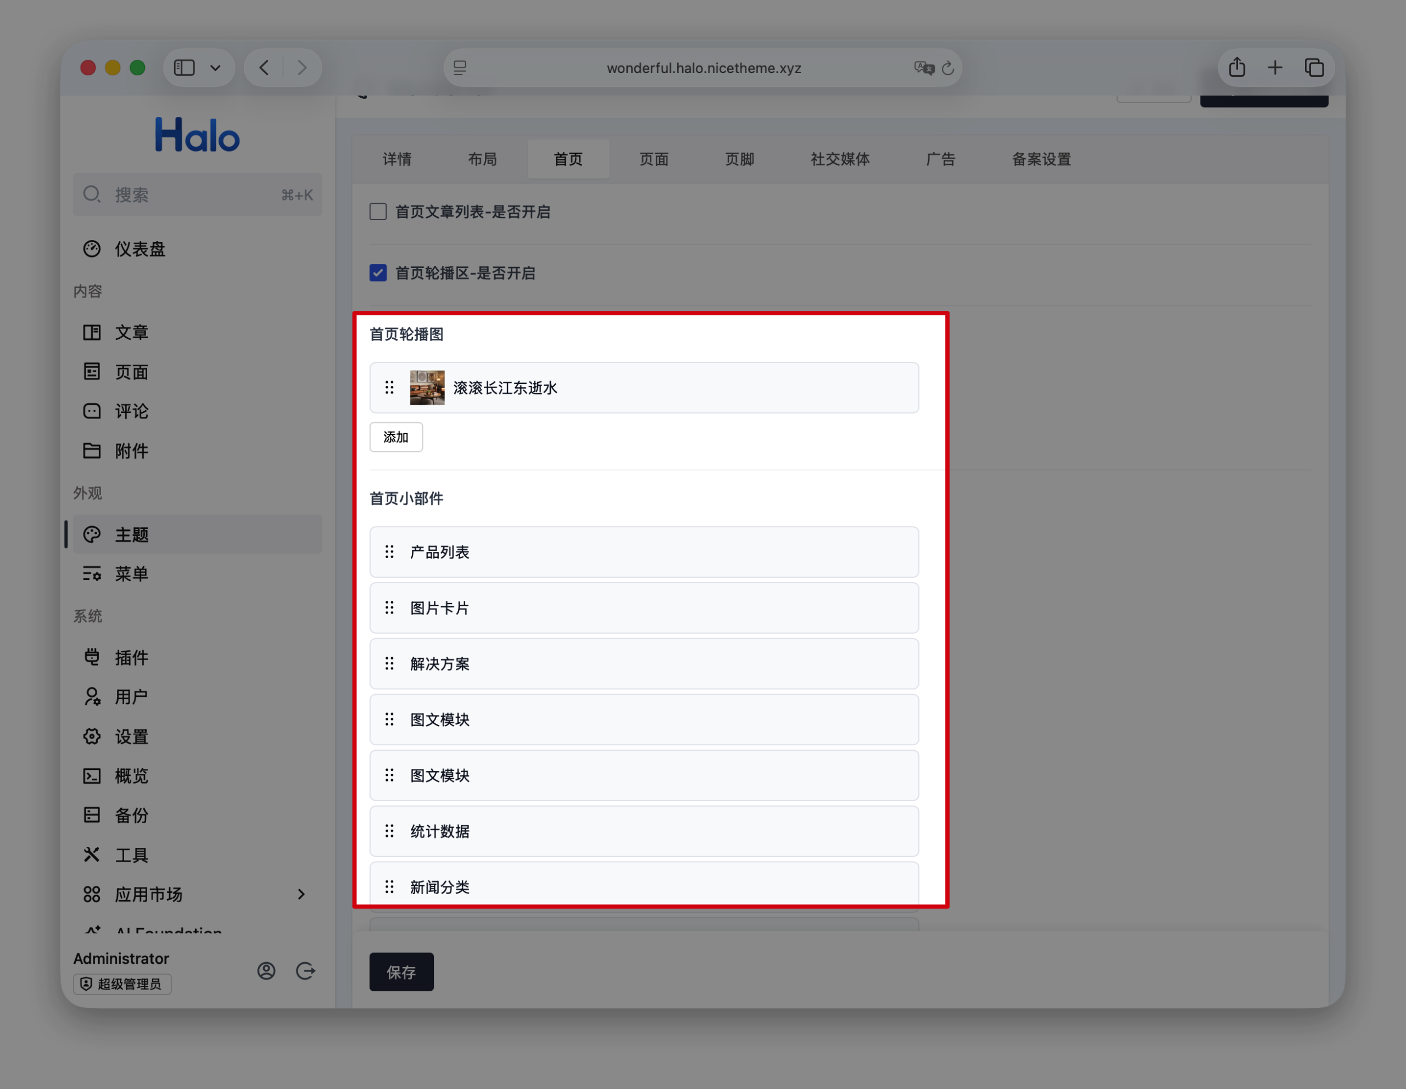Click the 概览 terminal icon

92,775
